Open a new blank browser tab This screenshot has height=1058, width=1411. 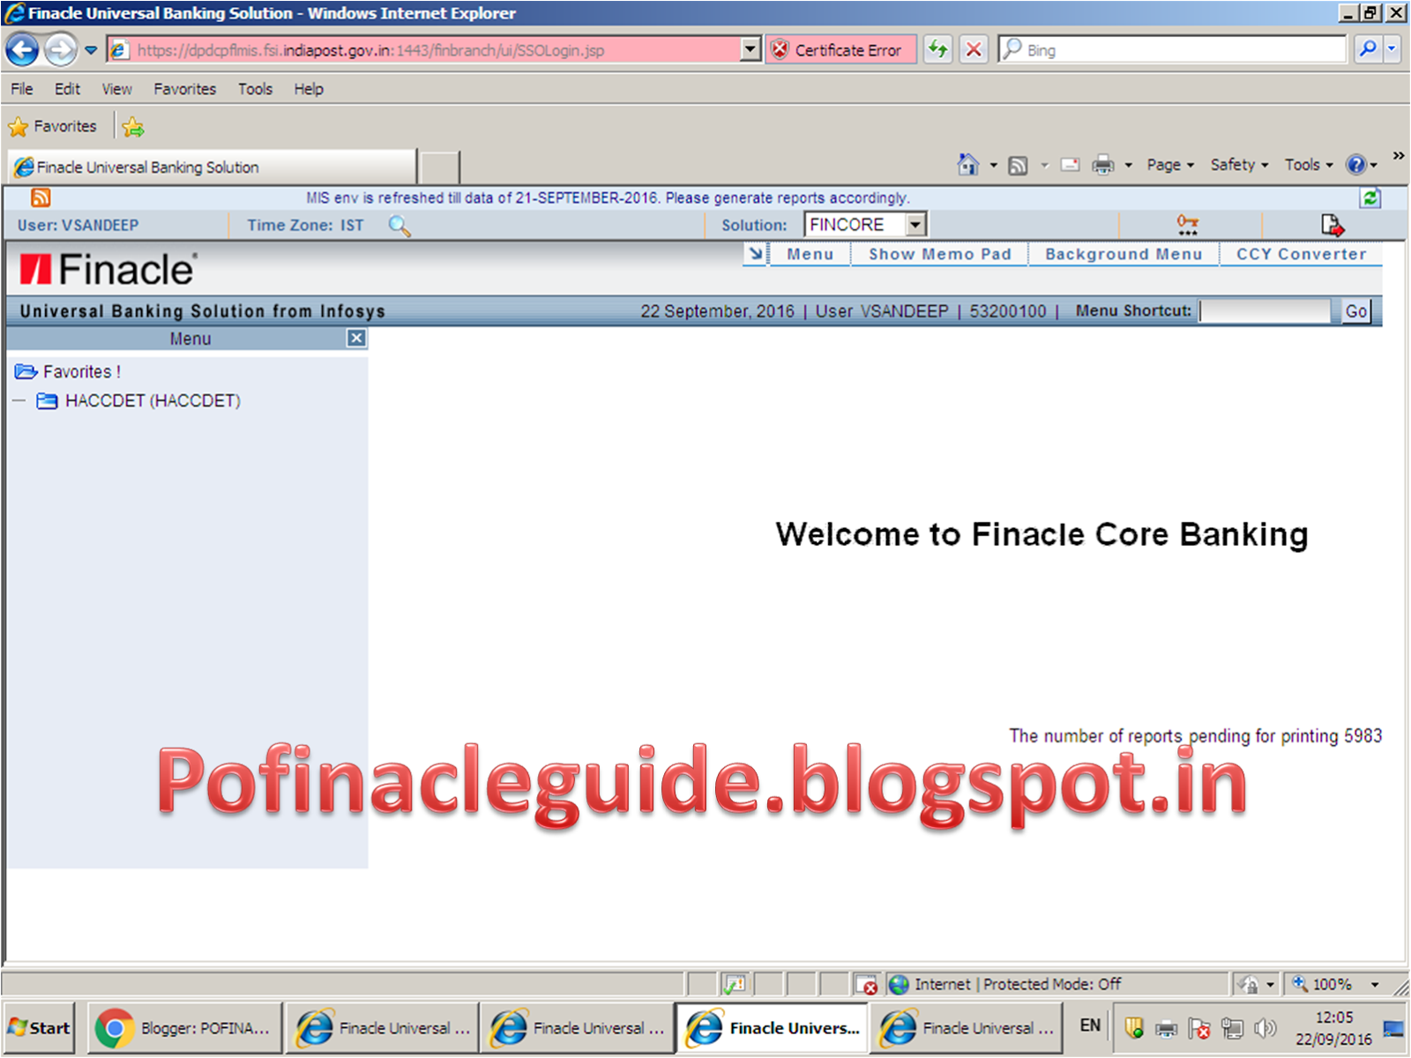click(439, 167)
